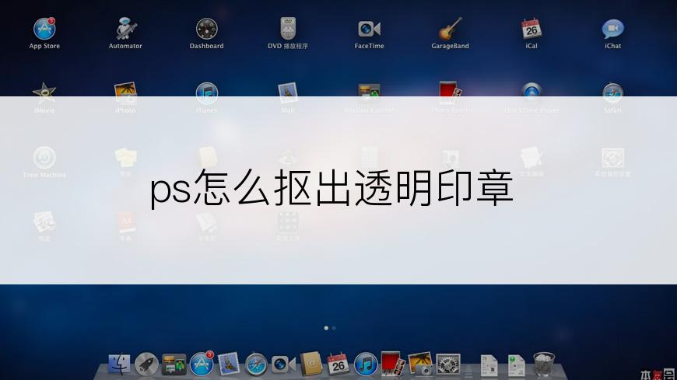Open App Store from the Dock
The image size is (677, 380).
202,364
